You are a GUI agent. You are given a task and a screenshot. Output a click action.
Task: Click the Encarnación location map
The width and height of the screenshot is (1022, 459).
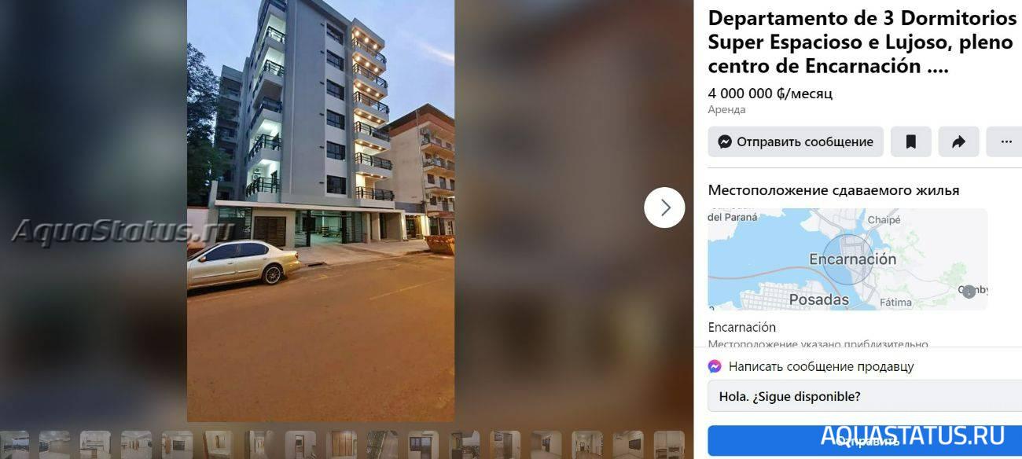click(847, 259)
